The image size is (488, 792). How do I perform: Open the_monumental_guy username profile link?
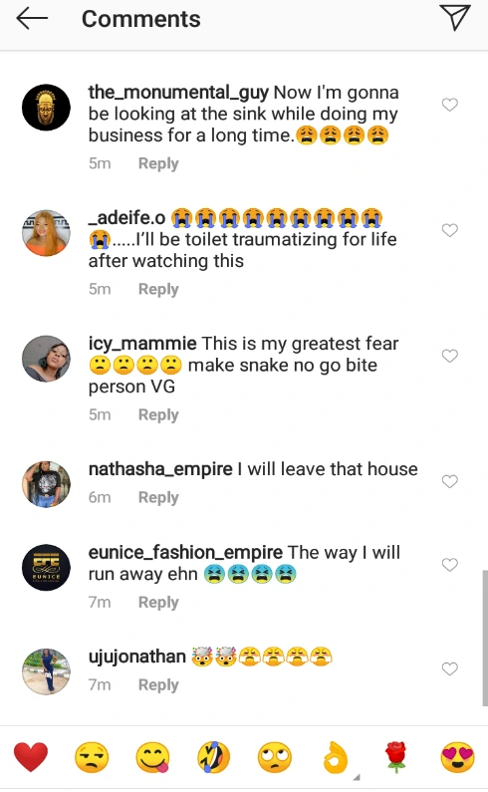[x=178, y=93]
